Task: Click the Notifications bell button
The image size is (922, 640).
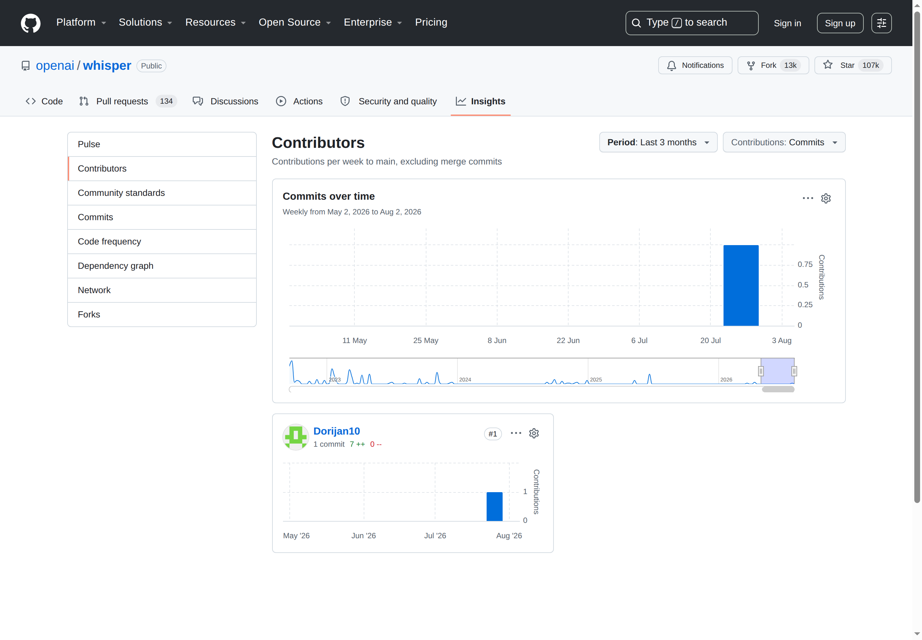Action: 695,65
